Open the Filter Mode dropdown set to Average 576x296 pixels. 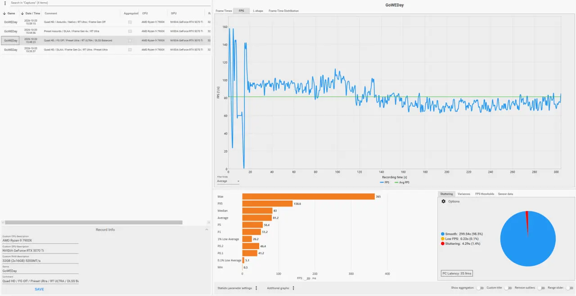point(228,181)
